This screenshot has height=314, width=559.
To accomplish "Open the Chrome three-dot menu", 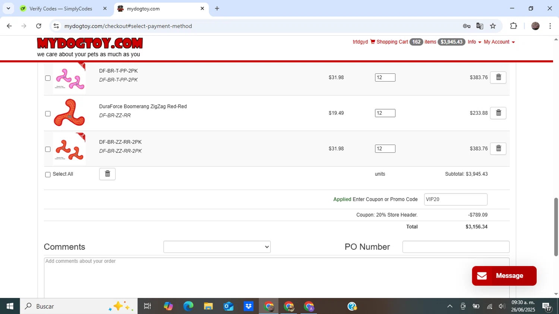I will point(550,26).
